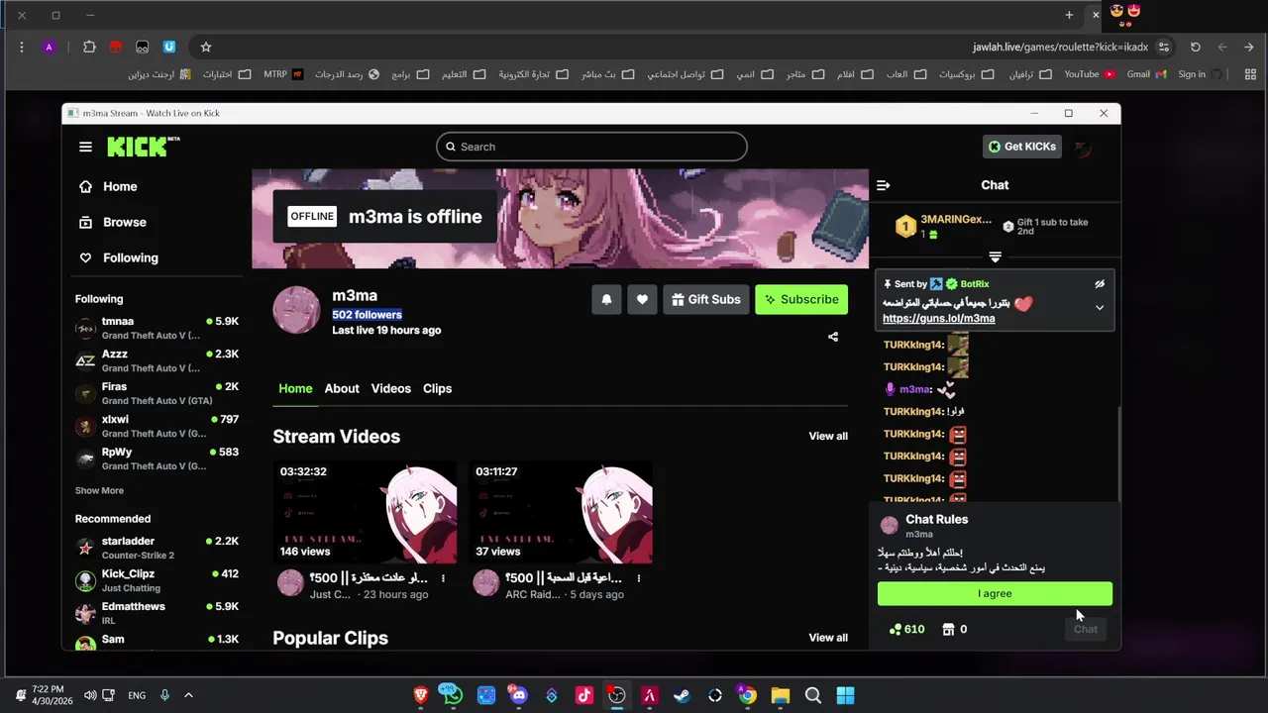Click the Get KICKs button

(1021, 147)
